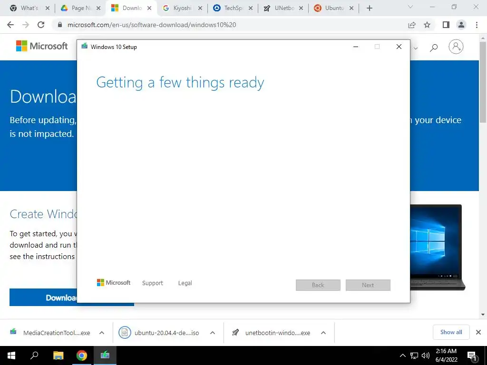Screen dimensions: 487x365
Task: Click the site lock icon in address bar
Action: click(x=60, y=25)
